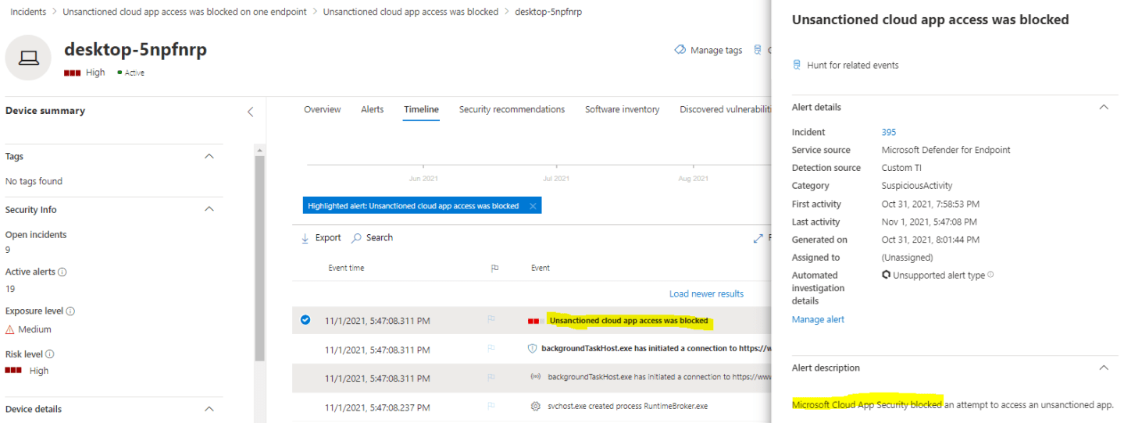Click the Hunt for related events icon

click(x=797, y=65)
